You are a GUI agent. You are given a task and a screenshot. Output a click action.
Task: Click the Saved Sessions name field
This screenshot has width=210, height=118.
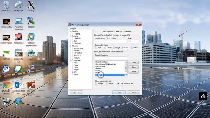click(111, 58)
